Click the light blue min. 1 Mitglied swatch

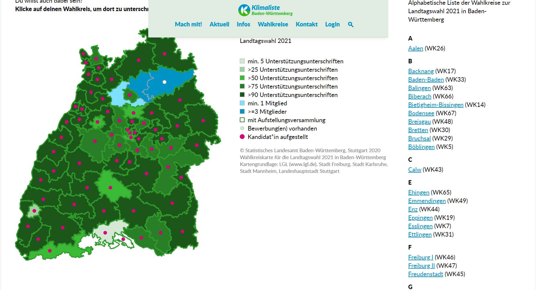tap(242, 103)
